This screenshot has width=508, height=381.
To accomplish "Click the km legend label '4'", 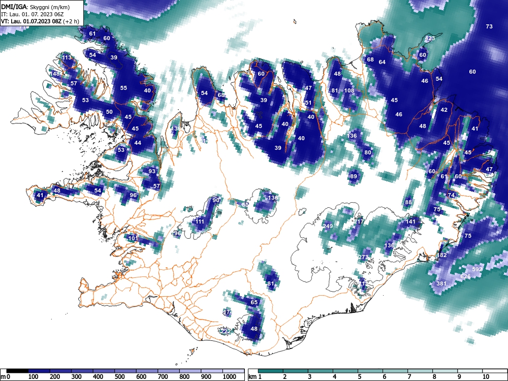I will [x=334, y=376].
